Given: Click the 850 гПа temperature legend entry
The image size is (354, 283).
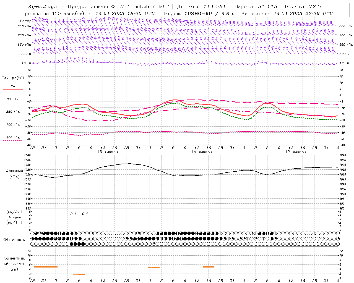Looking at the screenshot, I should [13, 112].
